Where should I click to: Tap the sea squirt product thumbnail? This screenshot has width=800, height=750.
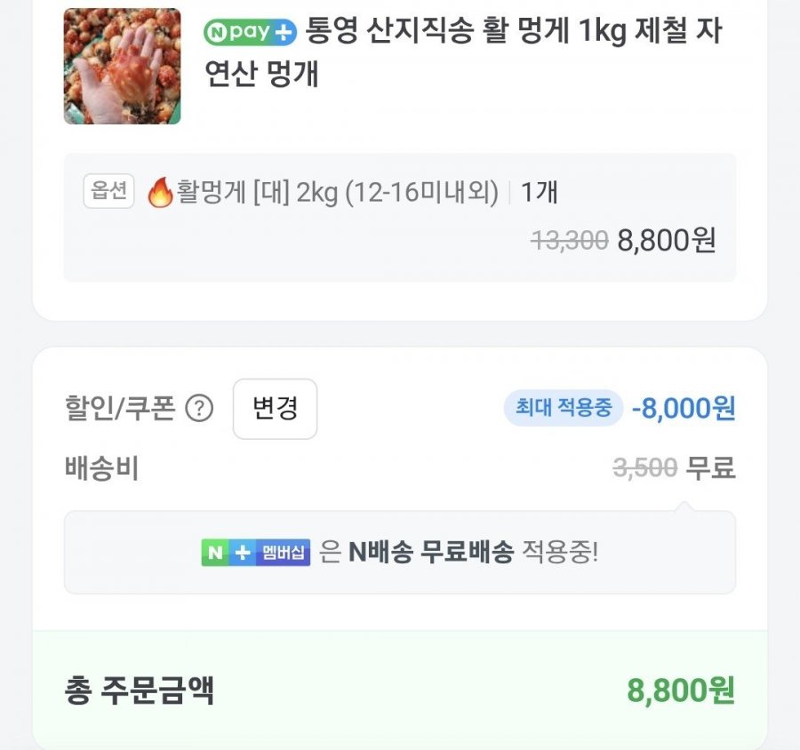pos(122,67)
